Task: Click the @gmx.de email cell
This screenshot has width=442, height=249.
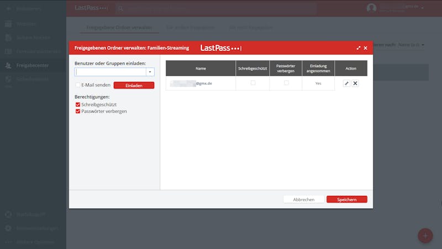Action: click(x=201, y=84)
